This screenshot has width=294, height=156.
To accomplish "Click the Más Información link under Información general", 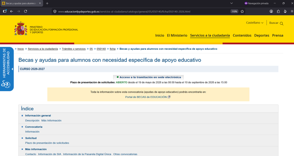I will point(51,120).
